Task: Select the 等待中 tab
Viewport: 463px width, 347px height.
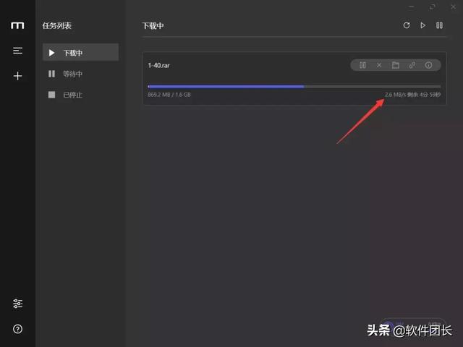Action: tap(80, 74)
